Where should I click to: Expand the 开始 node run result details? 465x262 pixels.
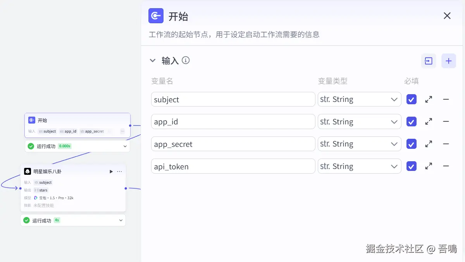pos(125,146)
